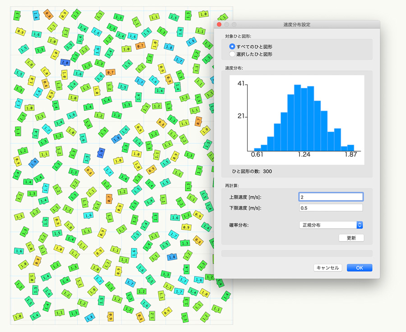Viewport: 406px width, 332px height.
Task: Click the 21 value on histogram axis
Action: click(x=241, y=116)
